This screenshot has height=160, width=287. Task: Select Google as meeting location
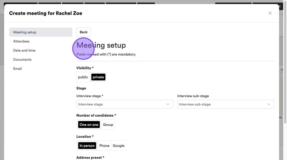(119, 146)
